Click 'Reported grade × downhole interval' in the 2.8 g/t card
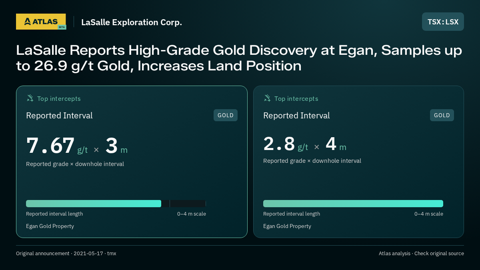Screen dimensions: 480x270 [x=312, y=161]
